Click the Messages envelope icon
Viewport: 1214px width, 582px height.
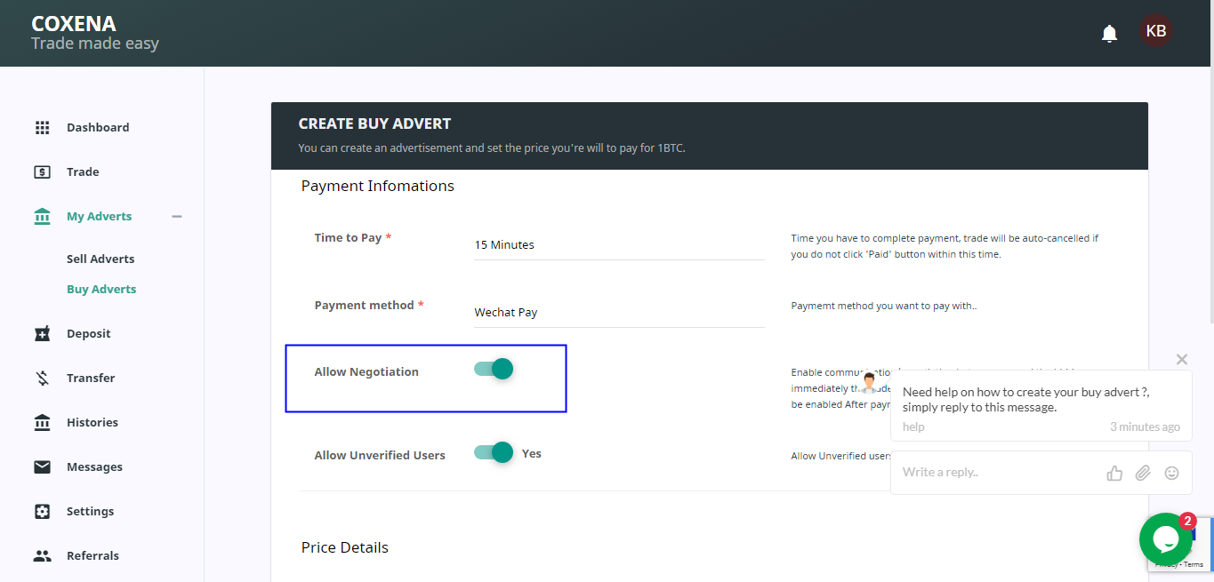(x=42, y=467)
